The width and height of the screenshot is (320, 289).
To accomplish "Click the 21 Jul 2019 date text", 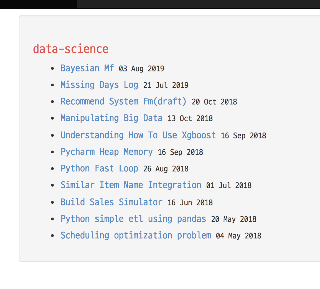I will coord(166,85).
